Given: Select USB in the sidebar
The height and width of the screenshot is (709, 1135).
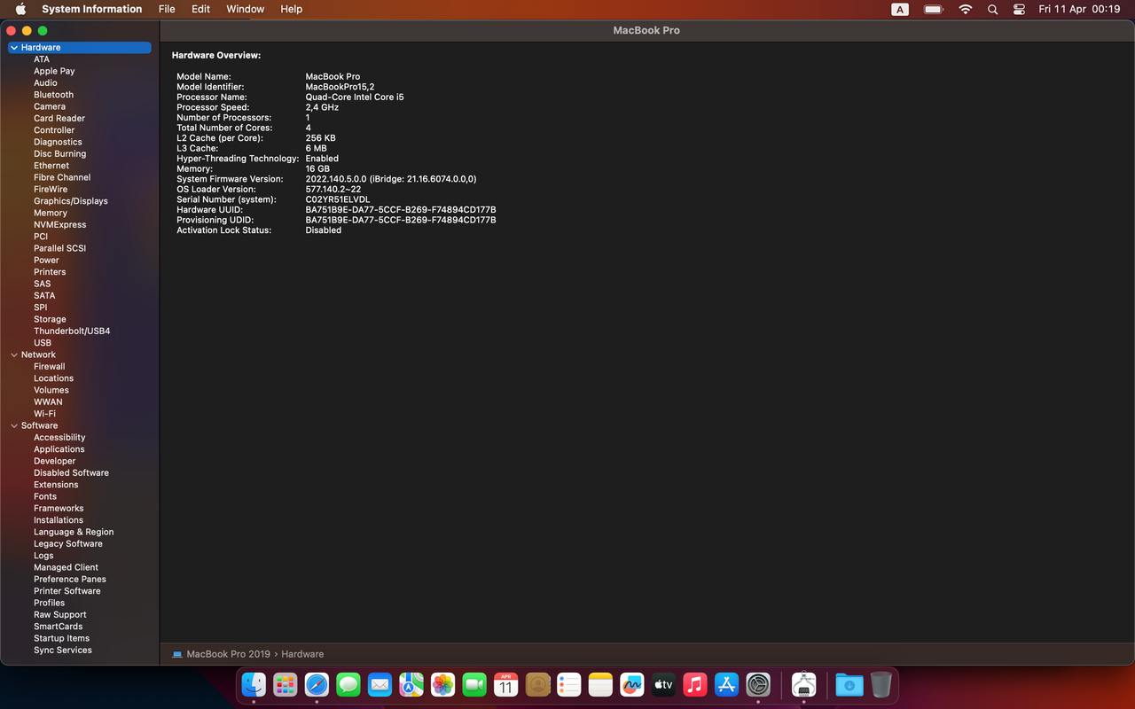Looking at the screenshot, I should click(x=43, y=343).
